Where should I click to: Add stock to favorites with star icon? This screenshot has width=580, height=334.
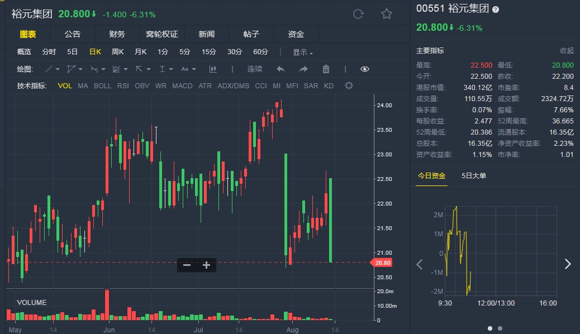click(387, 14)
